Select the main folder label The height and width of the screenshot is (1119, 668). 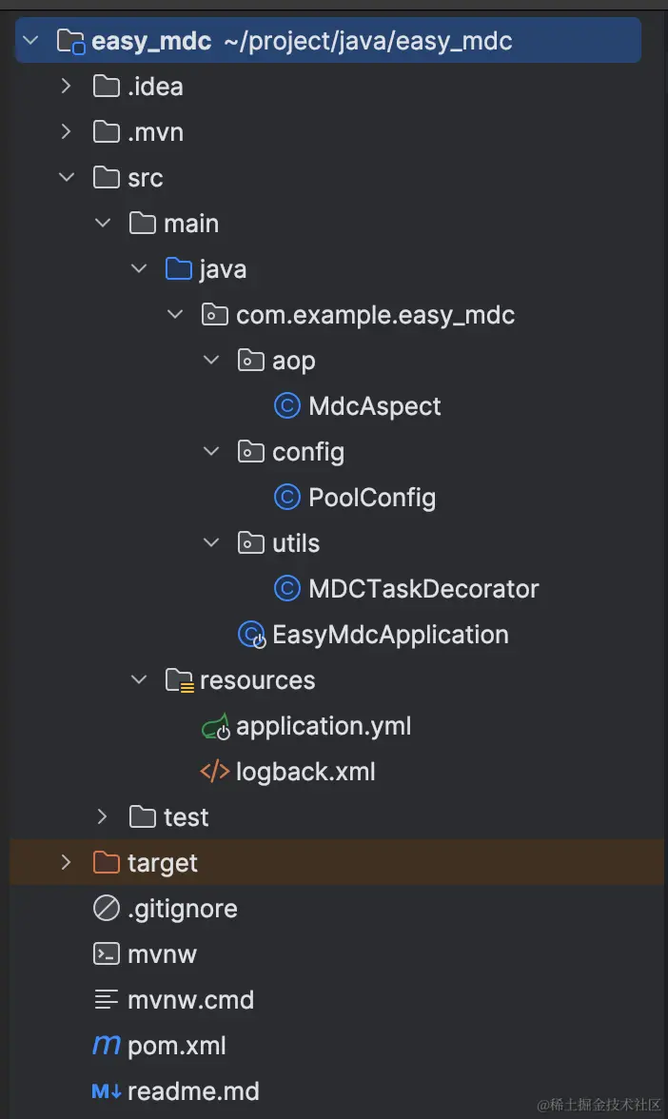pos(191,224)
